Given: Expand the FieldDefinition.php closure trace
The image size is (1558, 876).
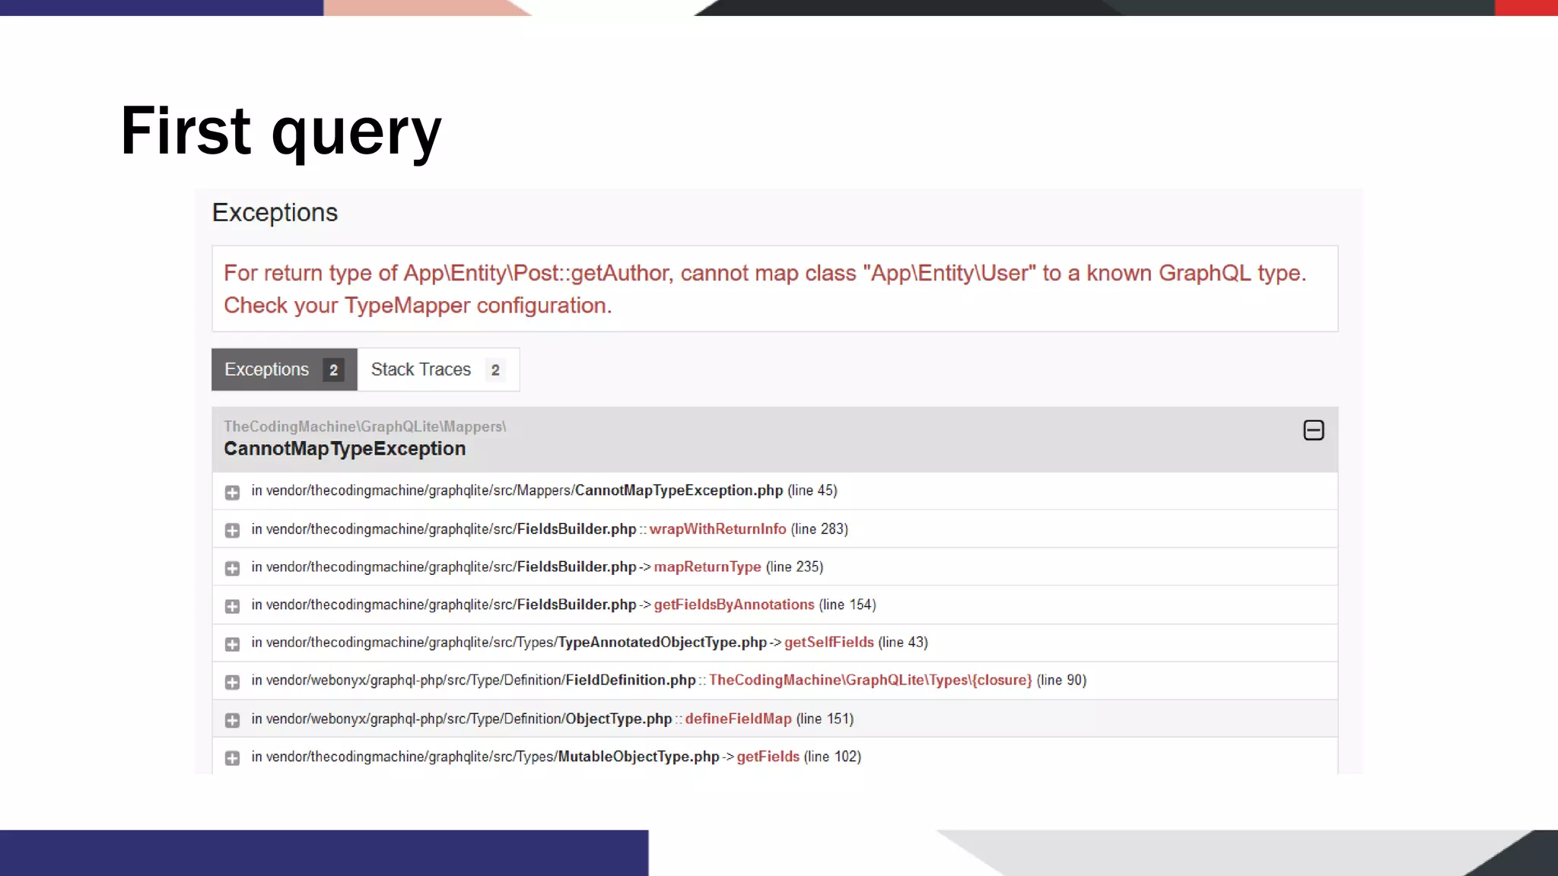Looking at the screenshot, I should (232, 683).
